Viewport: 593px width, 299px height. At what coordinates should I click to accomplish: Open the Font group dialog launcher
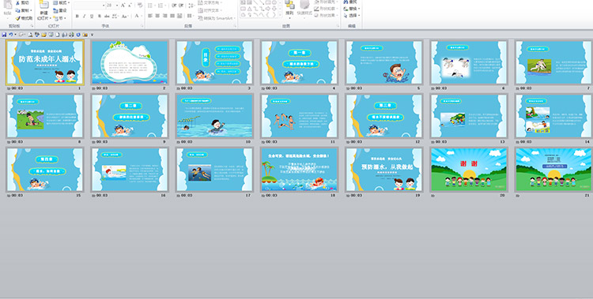[x=142, y=26]
